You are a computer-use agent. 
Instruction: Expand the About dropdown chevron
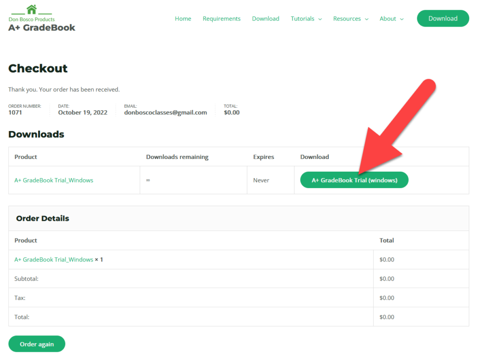click(402, 19)
